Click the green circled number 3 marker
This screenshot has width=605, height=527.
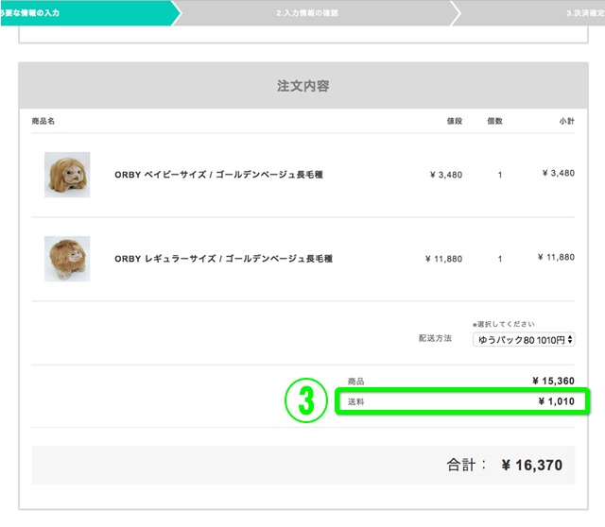tap(306, 400)
